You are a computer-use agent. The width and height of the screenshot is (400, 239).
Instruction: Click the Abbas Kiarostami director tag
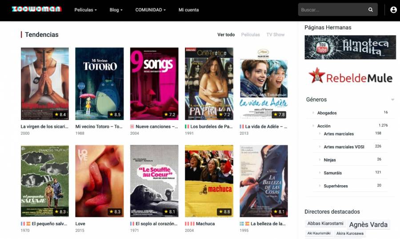tap(325, 223)
